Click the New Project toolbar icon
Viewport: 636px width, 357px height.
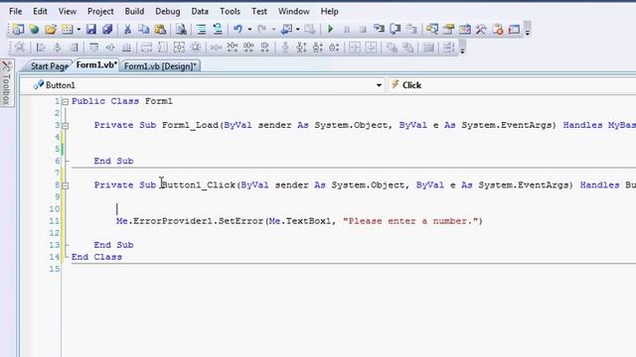click(18, 29)
